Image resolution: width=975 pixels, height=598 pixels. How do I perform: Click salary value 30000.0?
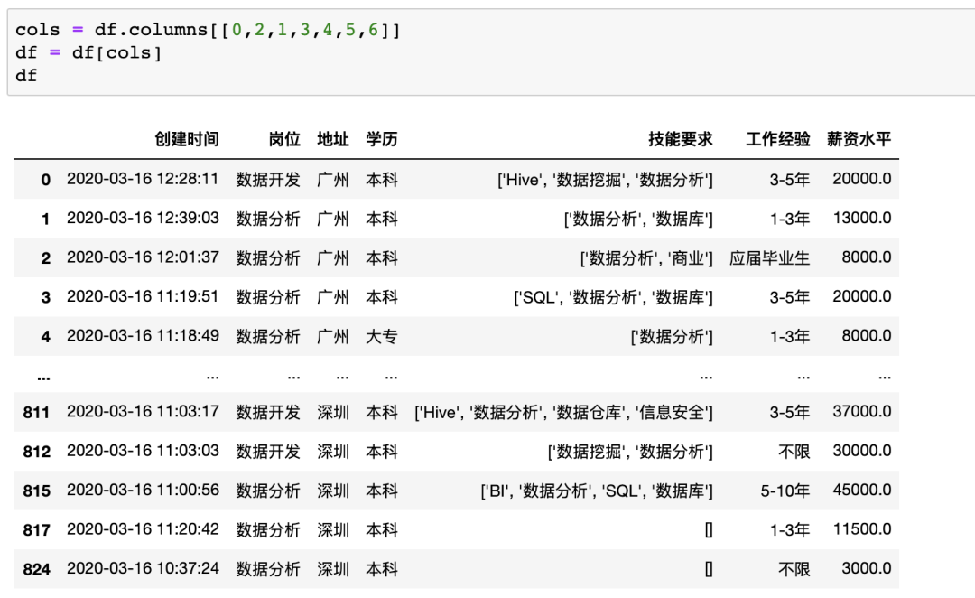coord(862,451)
